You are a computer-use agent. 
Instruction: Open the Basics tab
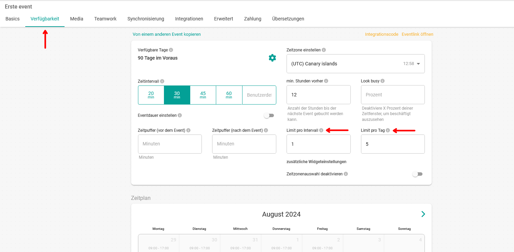point(13,19)
